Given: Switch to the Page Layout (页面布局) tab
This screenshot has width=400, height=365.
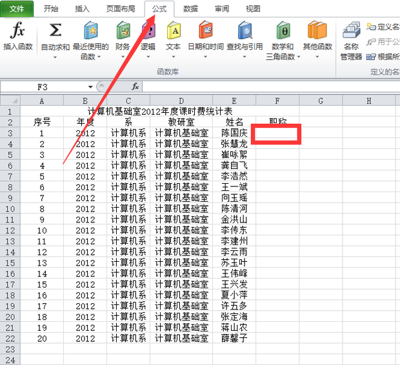Looking at the screenshot, I should (119, 9).
